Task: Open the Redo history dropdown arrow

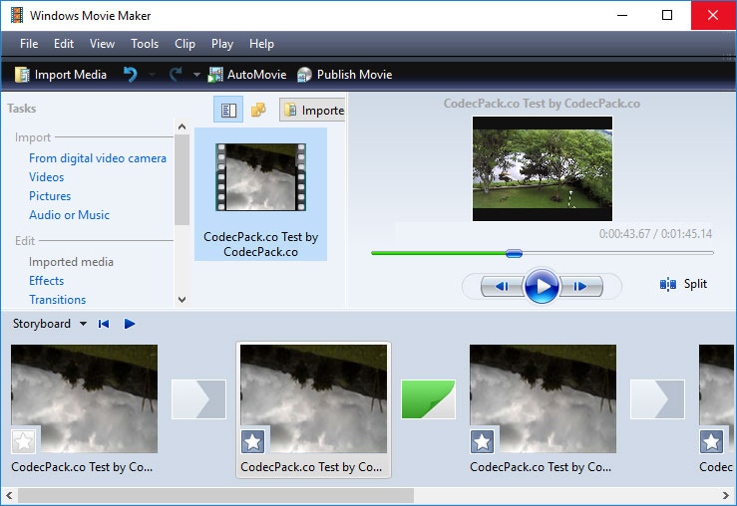Action: pyautogui.click(x=196, y=75)
